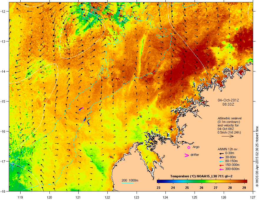Click the '(0.1m contours)' text
This screenshot has width=259, height=200.
click(x=229, y=122)
